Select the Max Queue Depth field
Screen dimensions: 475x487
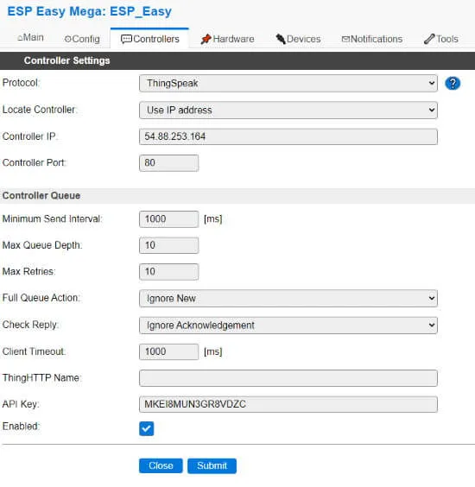coord(168,245)
